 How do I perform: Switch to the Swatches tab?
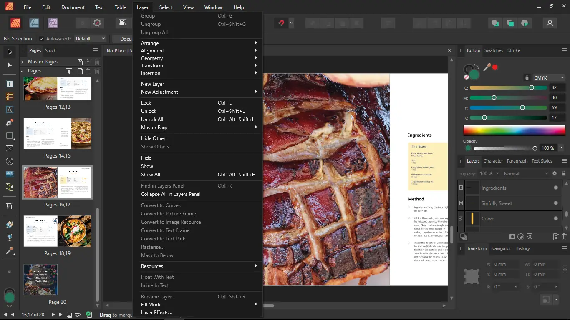click(x=494, y=50)
